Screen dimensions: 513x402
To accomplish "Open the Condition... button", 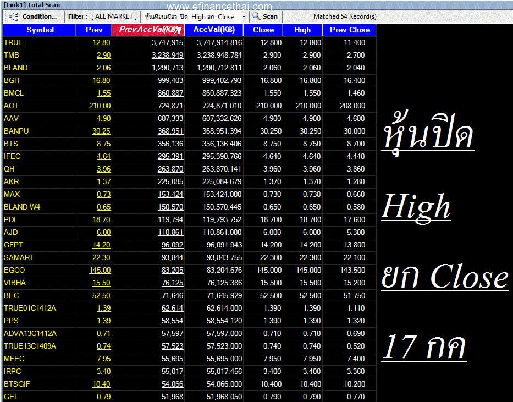I will tap(39, 16).
